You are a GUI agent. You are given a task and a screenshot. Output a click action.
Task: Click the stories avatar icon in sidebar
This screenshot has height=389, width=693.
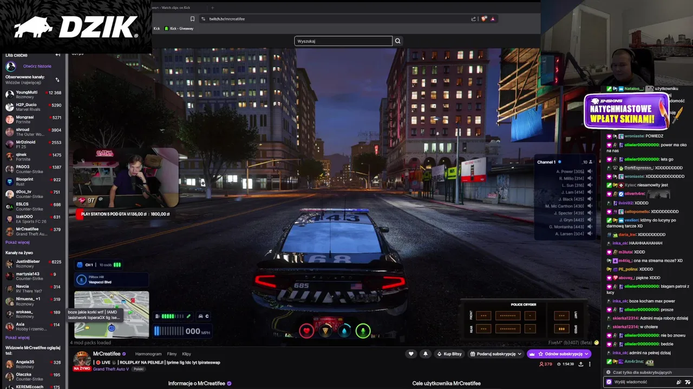click(10, 66)
